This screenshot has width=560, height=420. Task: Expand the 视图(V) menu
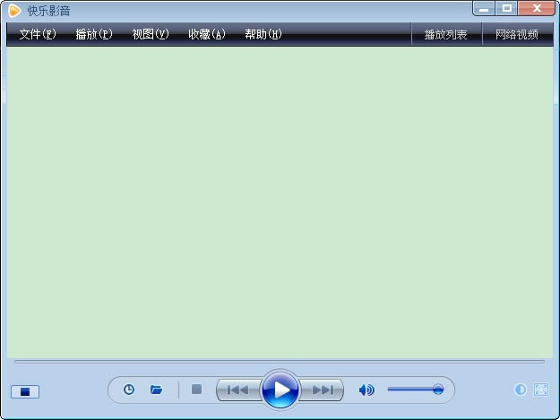(151, 35)
